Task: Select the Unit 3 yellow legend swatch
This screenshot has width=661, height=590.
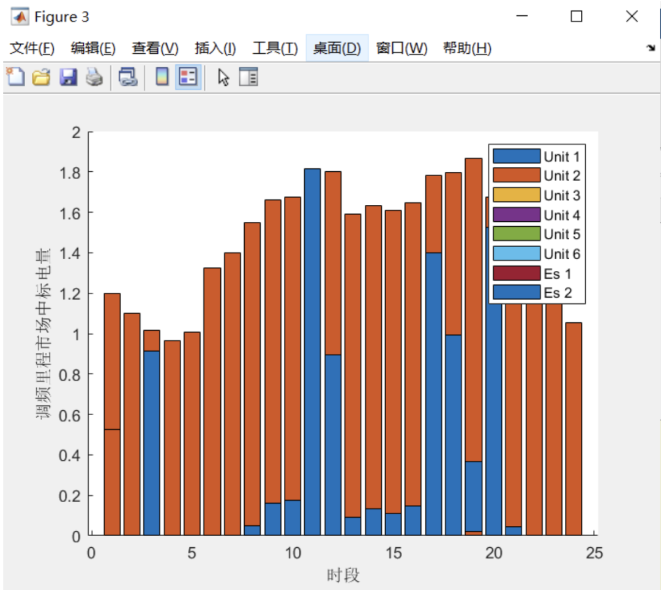Action: [x=517, y=195]
